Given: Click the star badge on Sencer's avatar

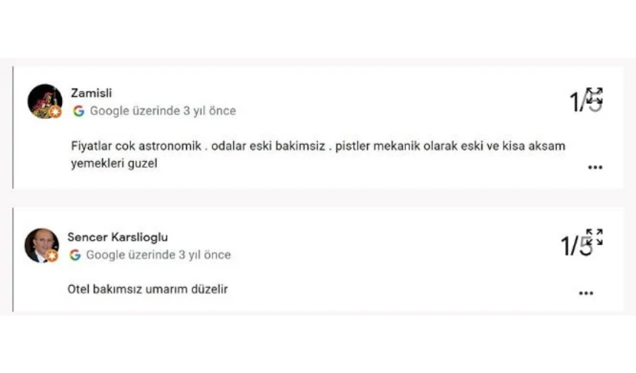Looking at the screenshot, I should pos(52,256).
